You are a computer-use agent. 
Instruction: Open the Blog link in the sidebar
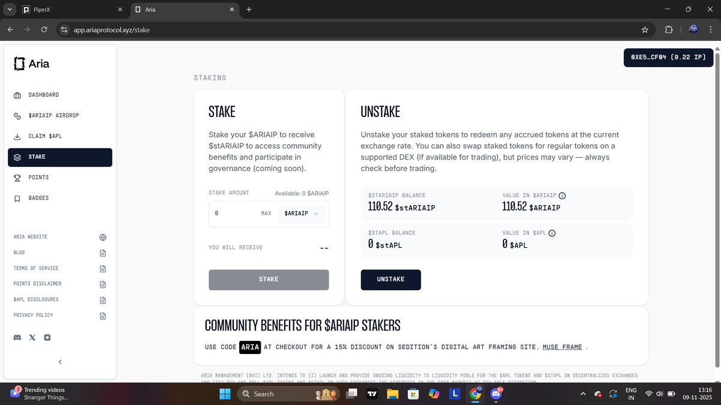coord(19,253)
